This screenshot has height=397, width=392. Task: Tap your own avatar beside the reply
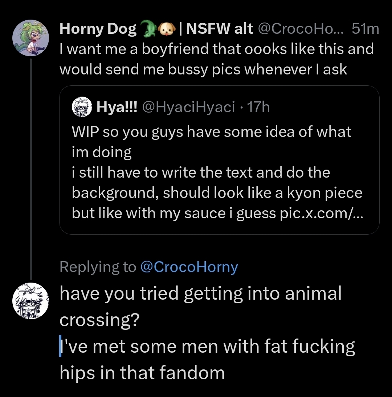pyautogui.click(x=30, y=301)
